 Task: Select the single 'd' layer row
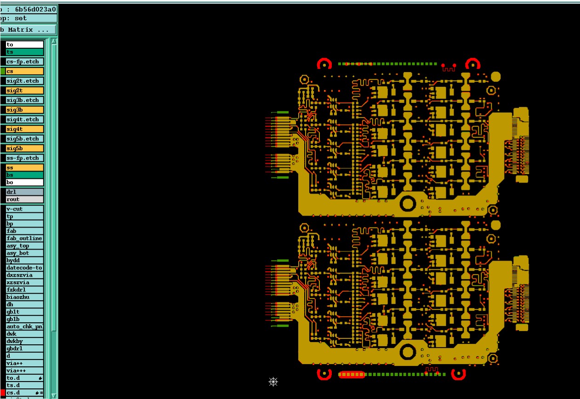point(25,356)
